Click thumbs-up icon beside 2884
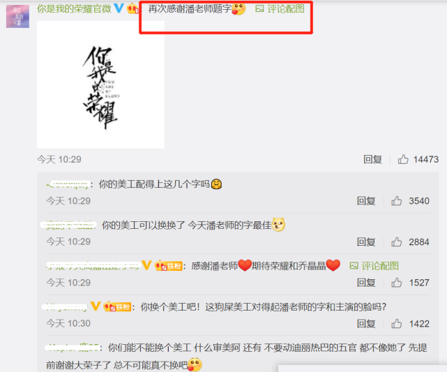 [x=396, y=242]
